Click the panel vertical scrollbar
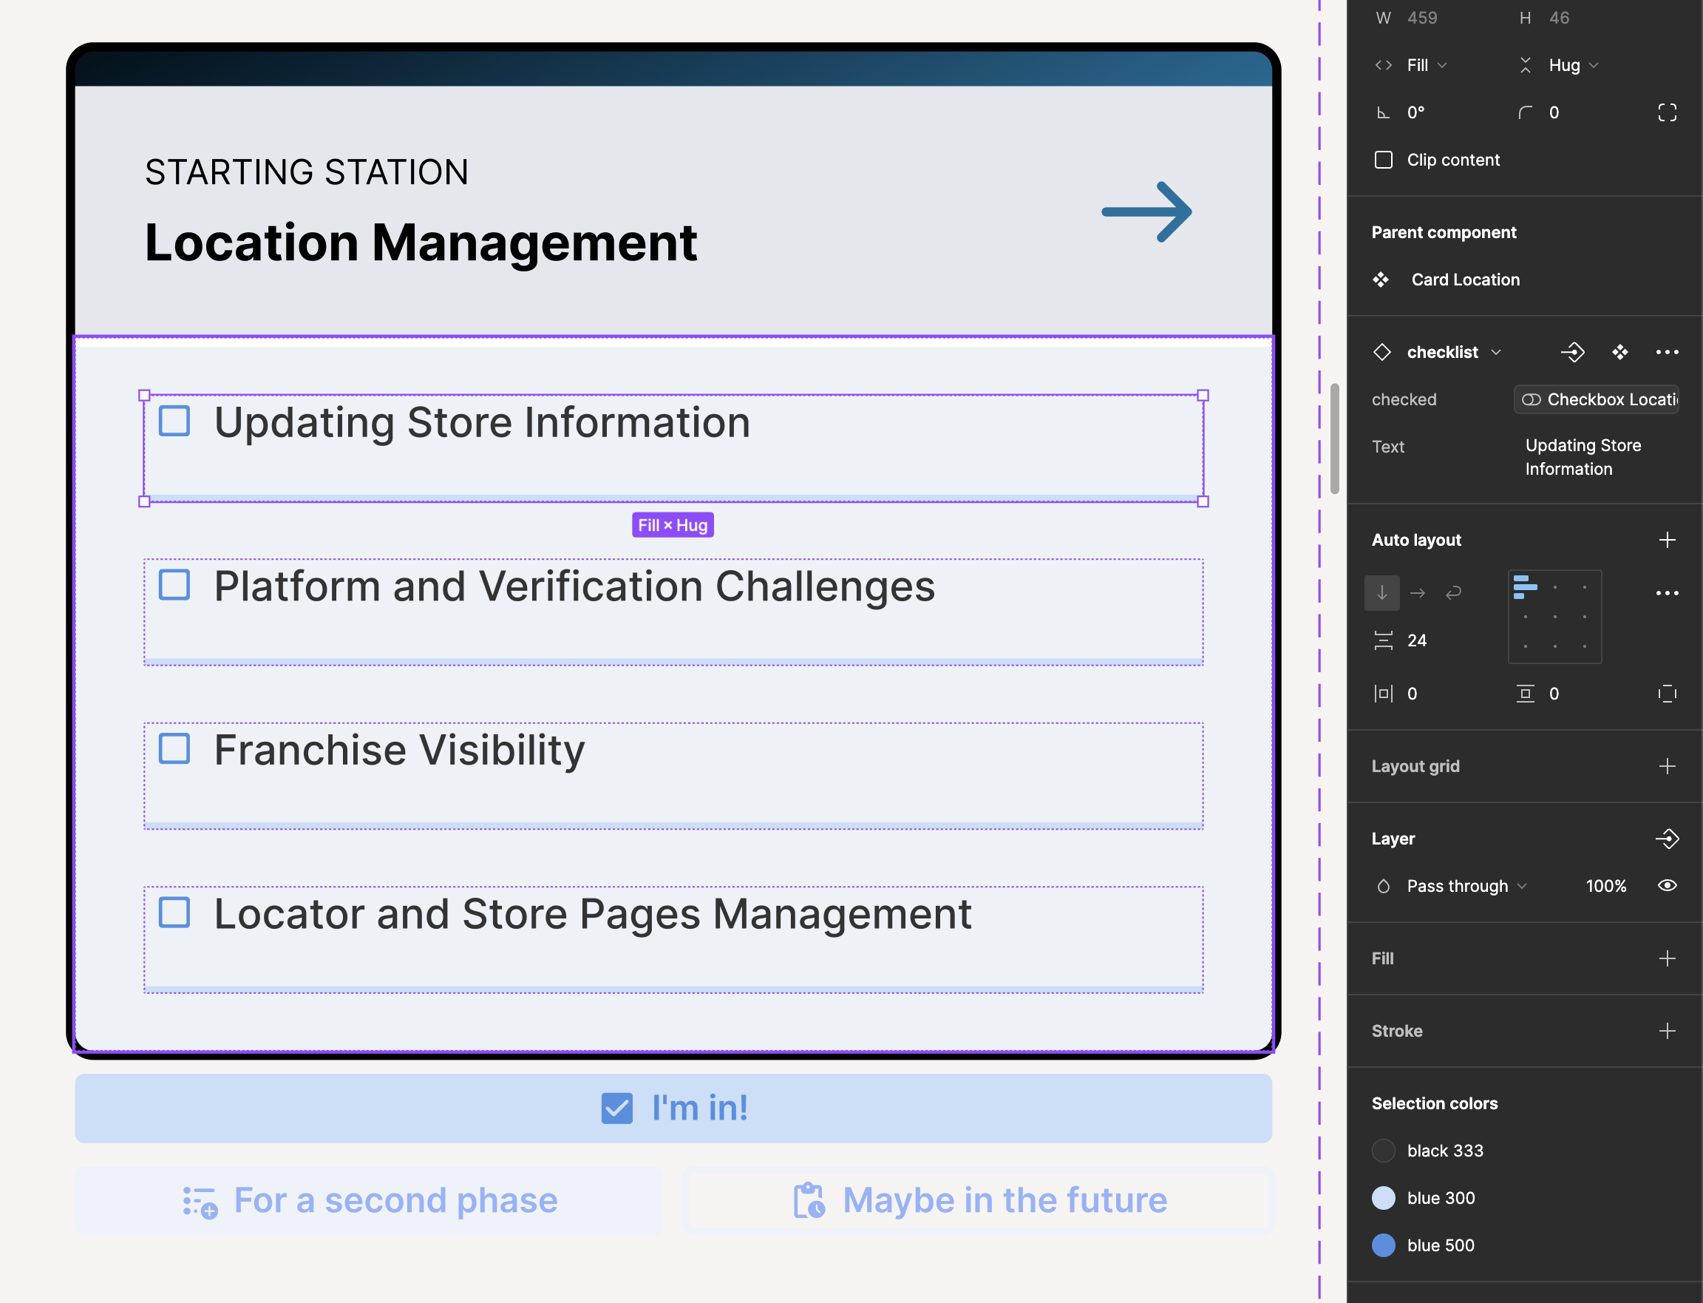The image size is (1703, 1303). click(x=1334, y=439)
